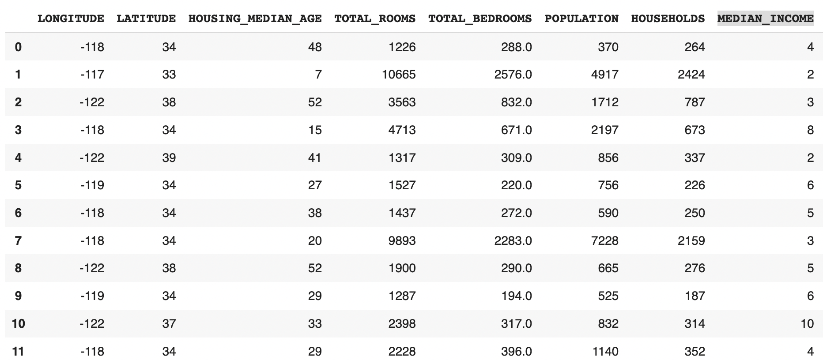Select longitude value -117
The height and width of the screenshot is (360, 823).
click(92, 74)
